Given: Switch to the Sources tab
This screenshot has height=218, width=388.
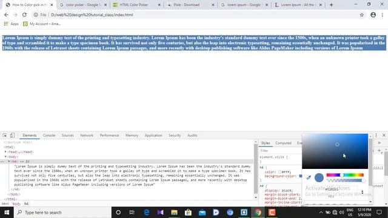Looking at the screenshot, I should point(67,135).
